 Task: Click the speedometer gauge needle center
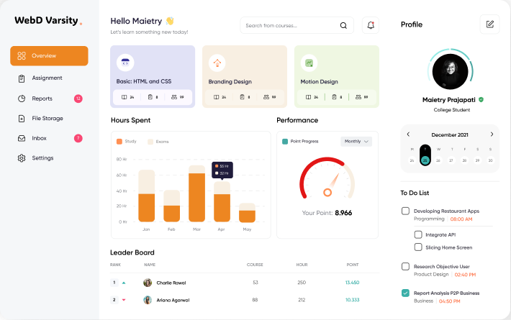[x=327, y=193]
